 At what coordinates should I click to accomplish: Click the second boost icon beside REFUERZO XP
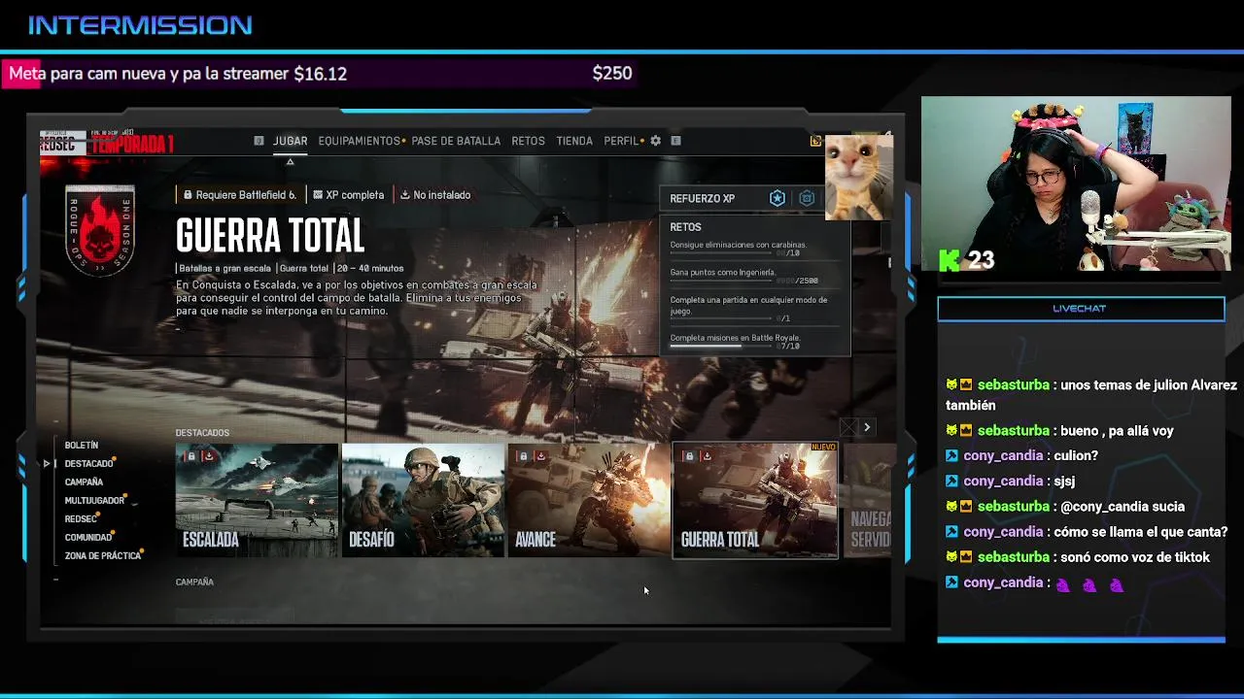click(807, 198)
